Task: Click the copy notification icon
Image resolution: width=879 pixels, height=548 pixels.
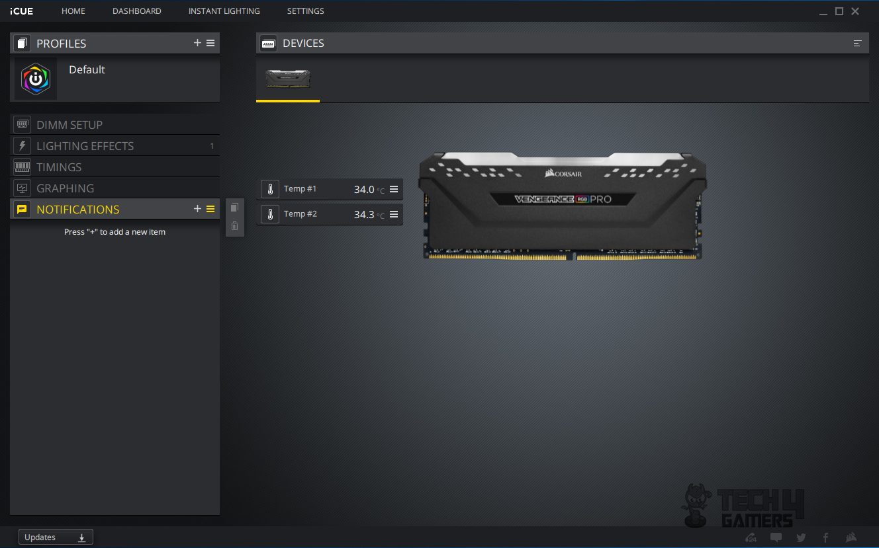Action: point(234,208)
